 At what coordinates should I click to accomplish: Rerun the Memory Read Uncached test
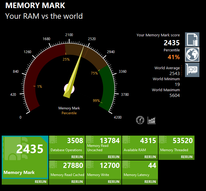tap(114, 157)
